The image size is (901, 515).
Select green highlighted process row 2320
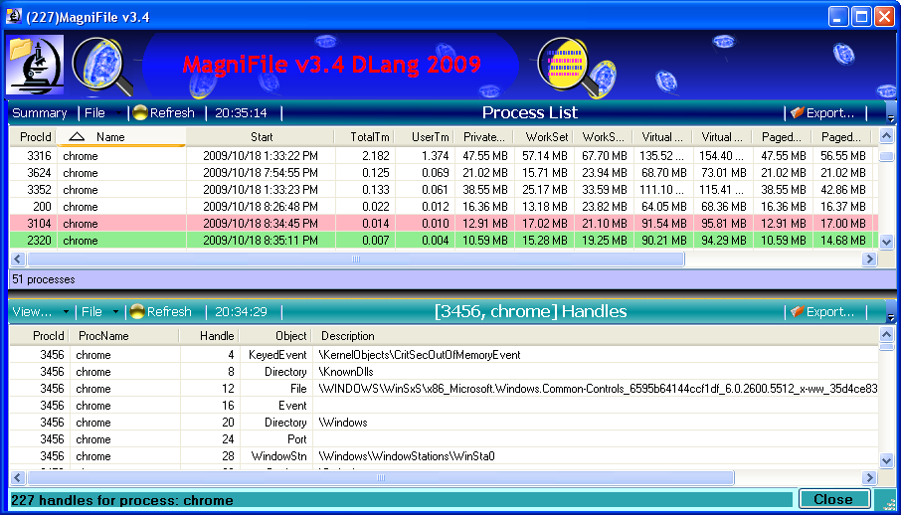pyautogui.click(x=443, y=241)
